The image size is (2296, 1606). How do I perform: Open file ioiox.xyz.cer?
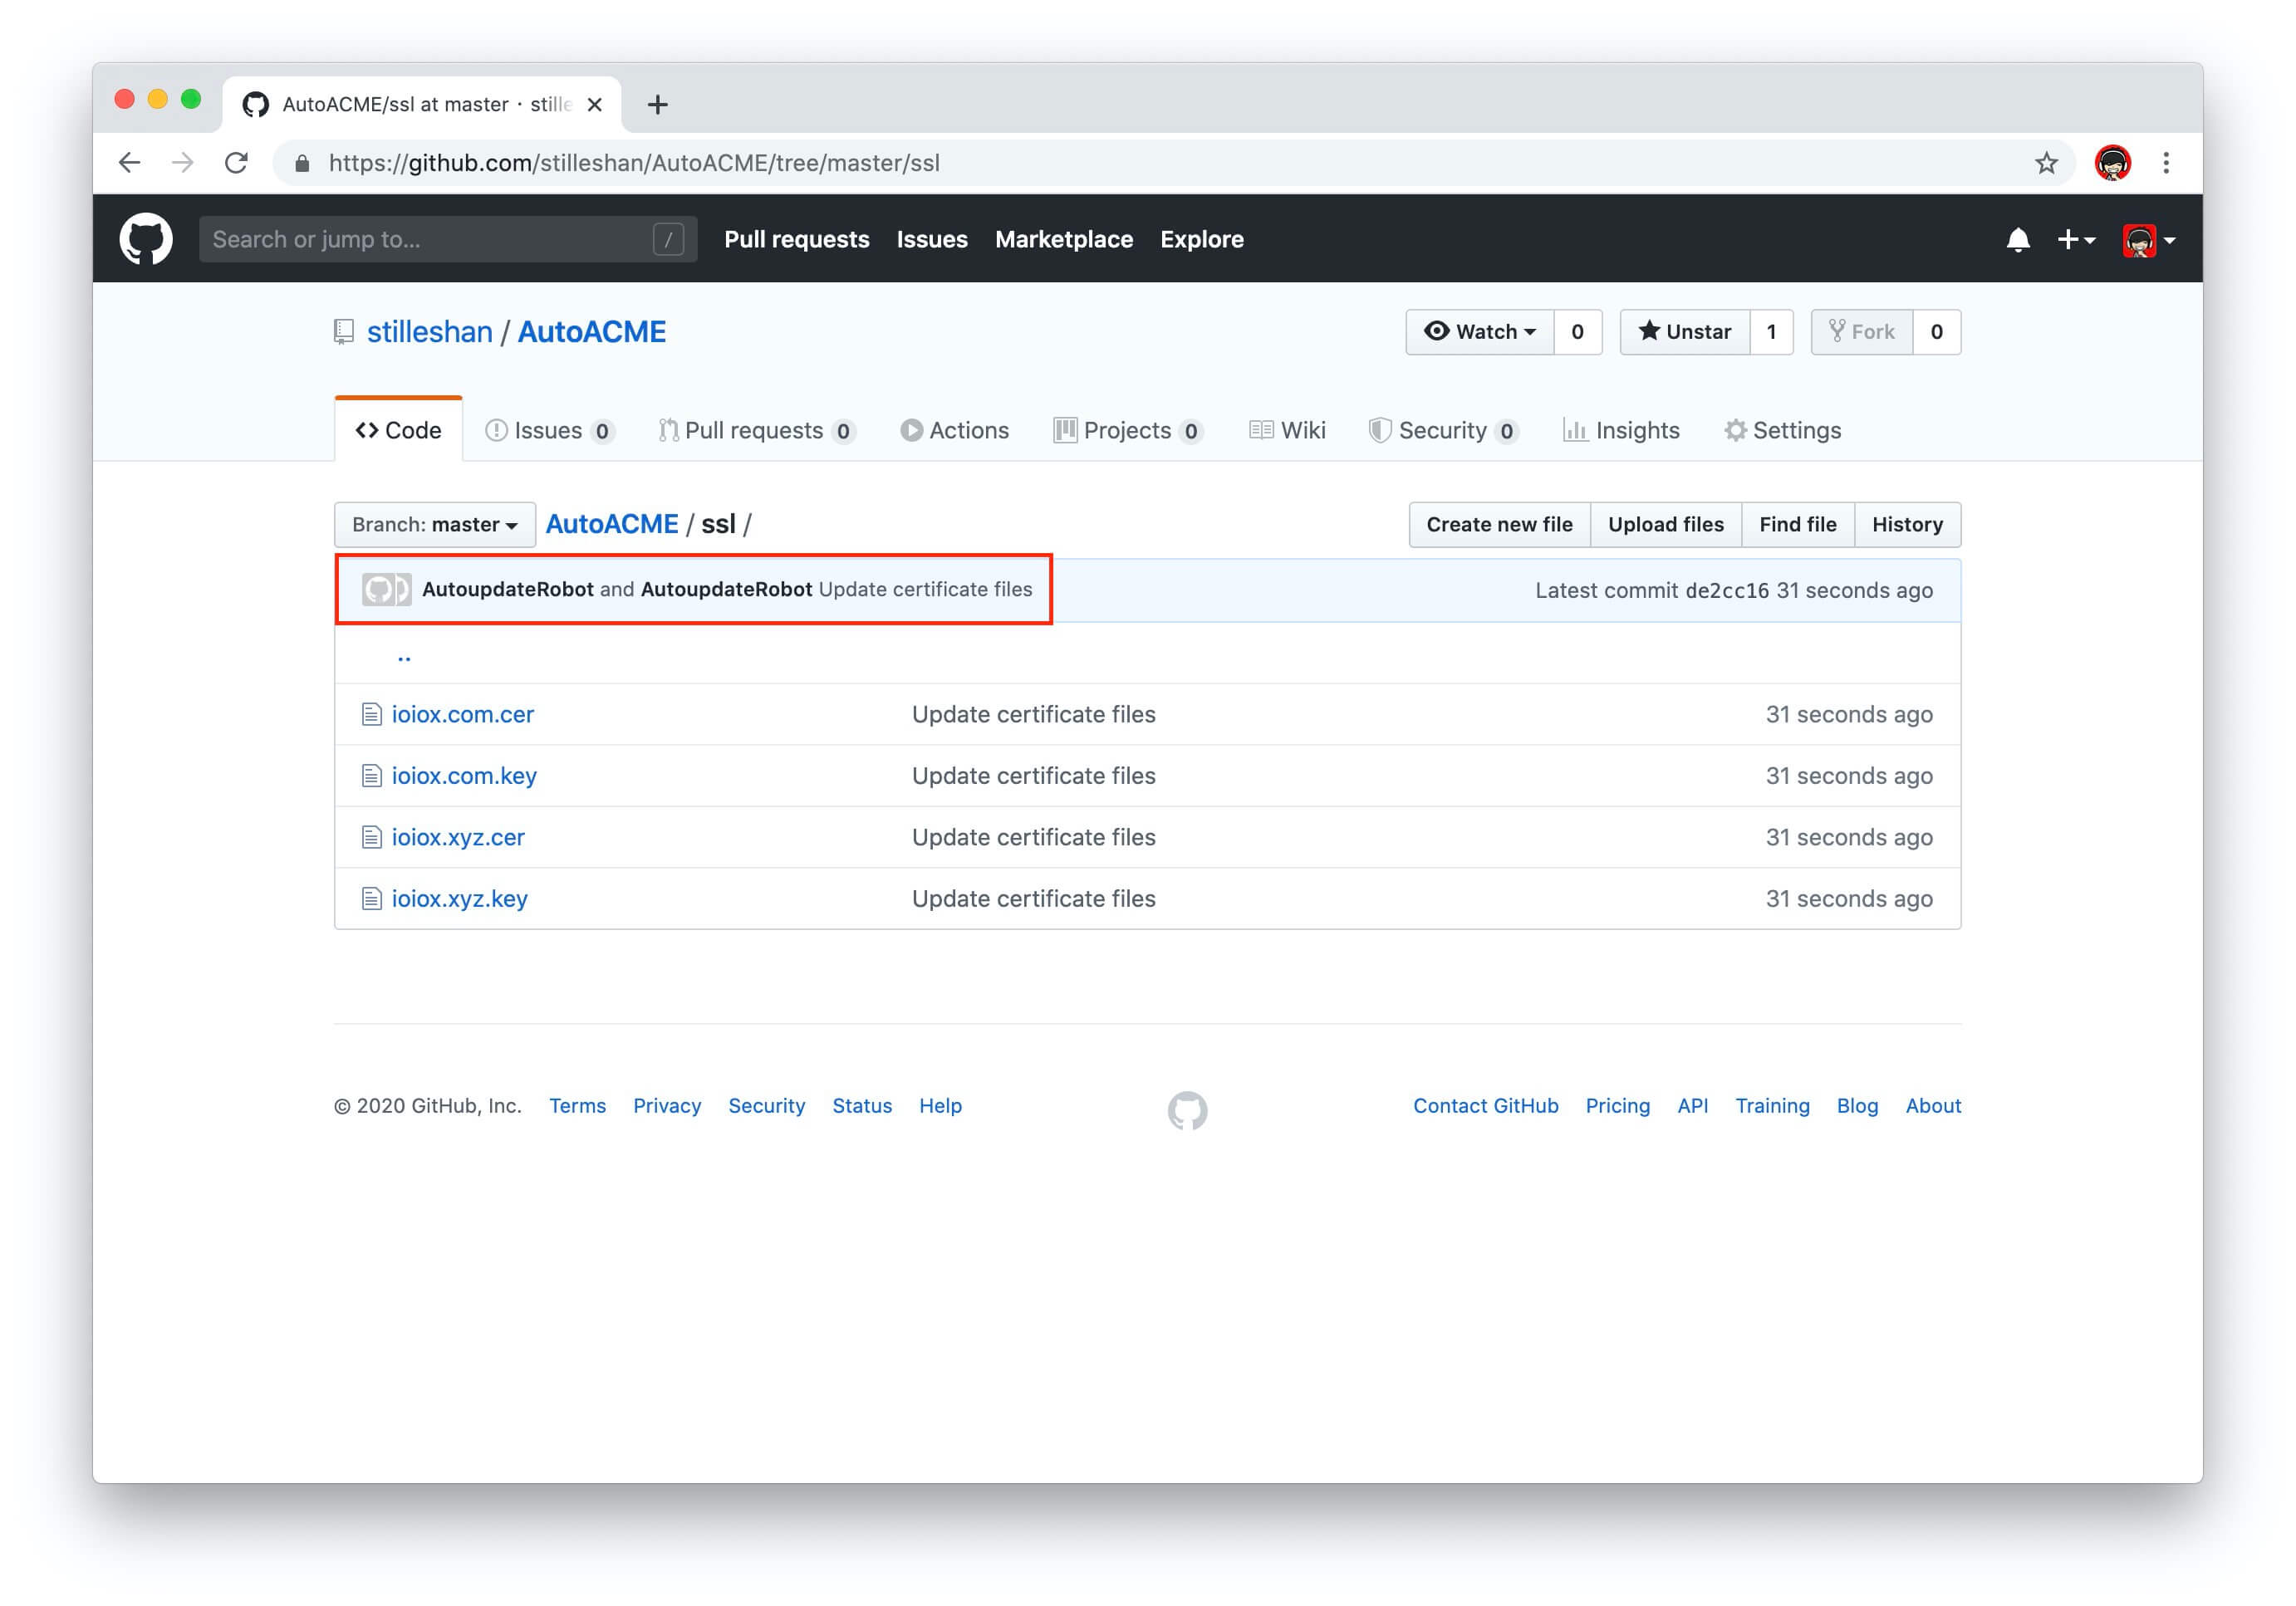458,838
